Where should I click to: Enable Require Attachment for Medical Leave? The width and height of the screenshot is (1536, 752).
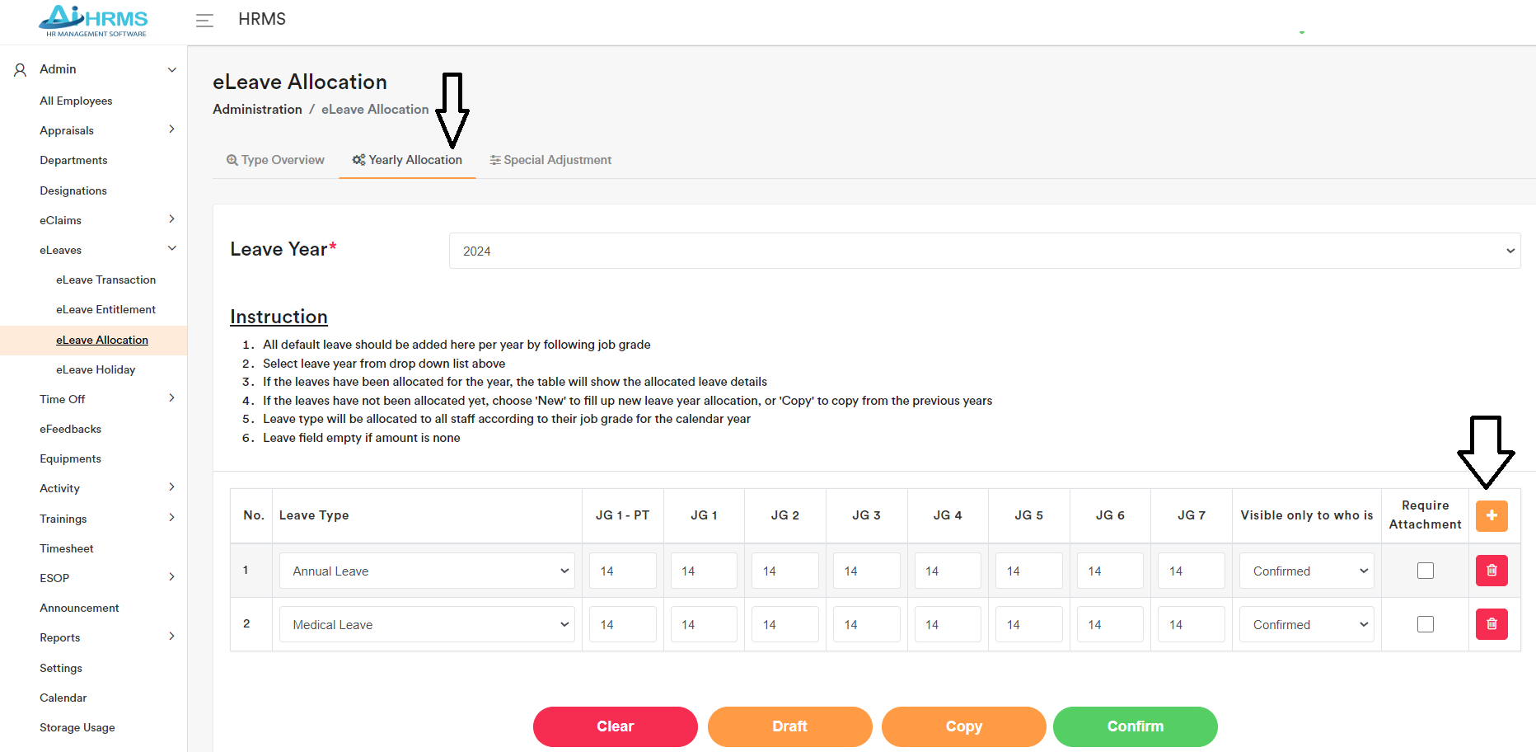tap(1425, 624)
